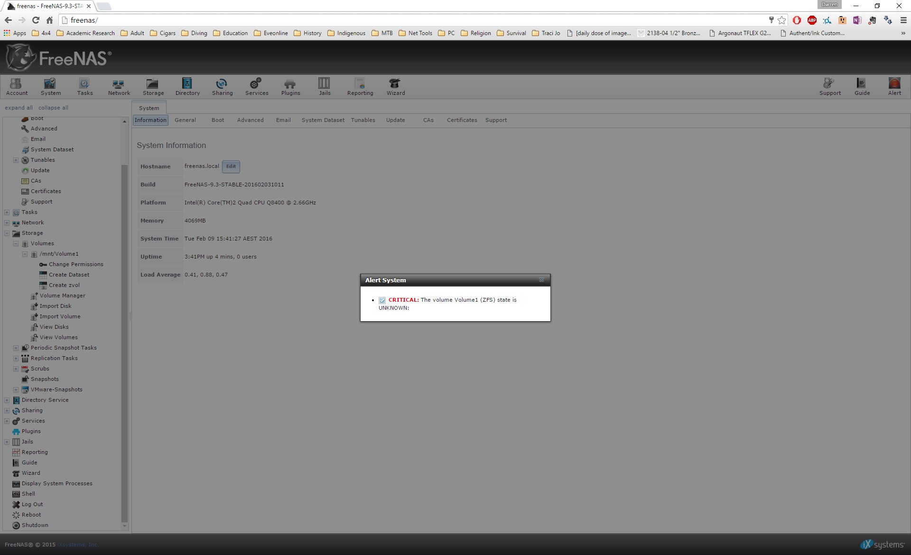Switch to the Support tab

496,120
